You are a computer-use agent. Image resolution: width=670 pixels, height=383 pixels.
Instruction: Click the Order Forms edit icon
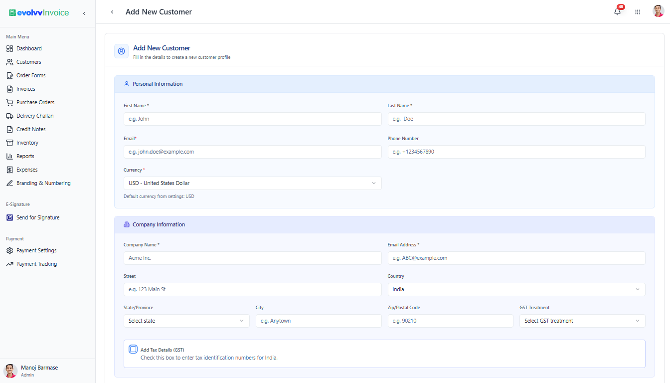click(x=9, y=75)
